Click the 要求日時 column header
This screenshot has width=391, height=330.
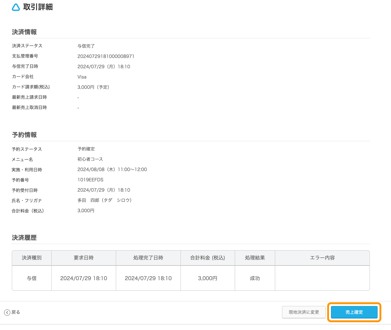point(84,258)
